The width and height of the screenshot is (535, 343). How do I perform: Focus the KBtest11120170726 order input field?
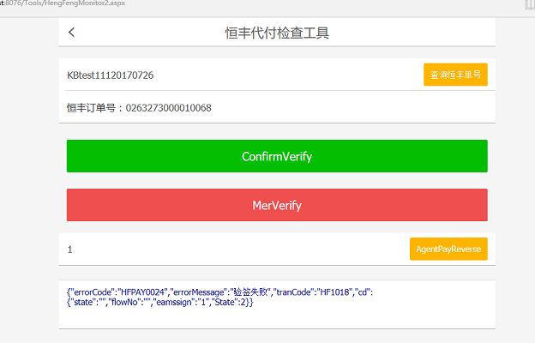click(243, 75)
